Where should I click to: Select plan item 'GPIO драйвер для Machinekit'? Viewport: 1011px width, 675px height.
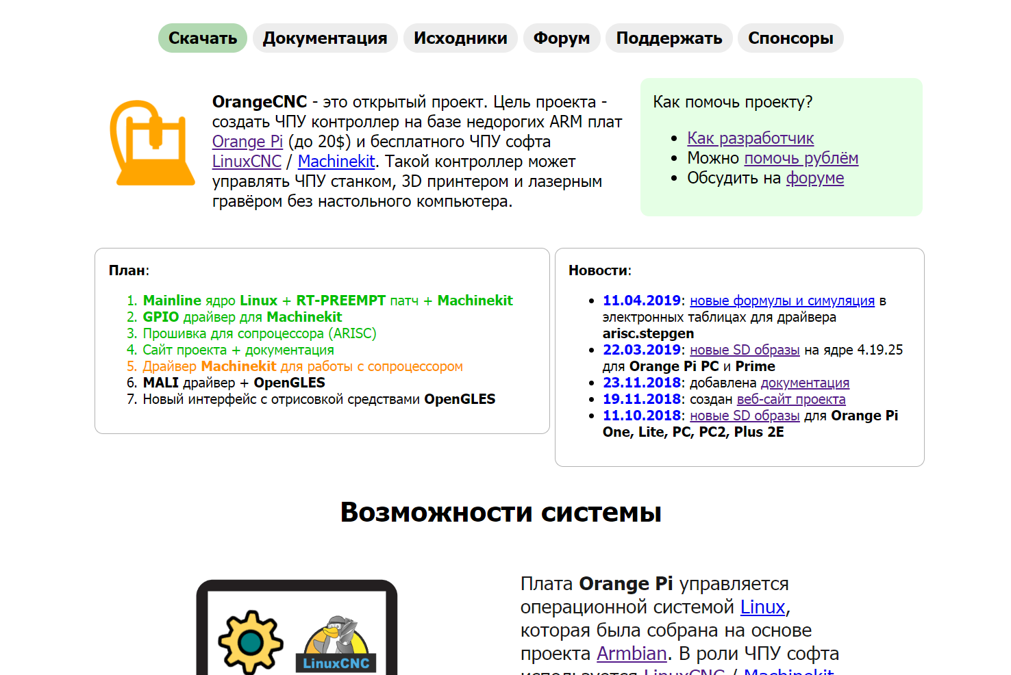point(242,317)
